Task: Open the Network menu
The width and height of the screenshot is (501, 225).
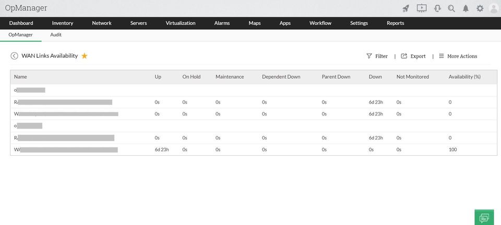Action: coord(102,23)
